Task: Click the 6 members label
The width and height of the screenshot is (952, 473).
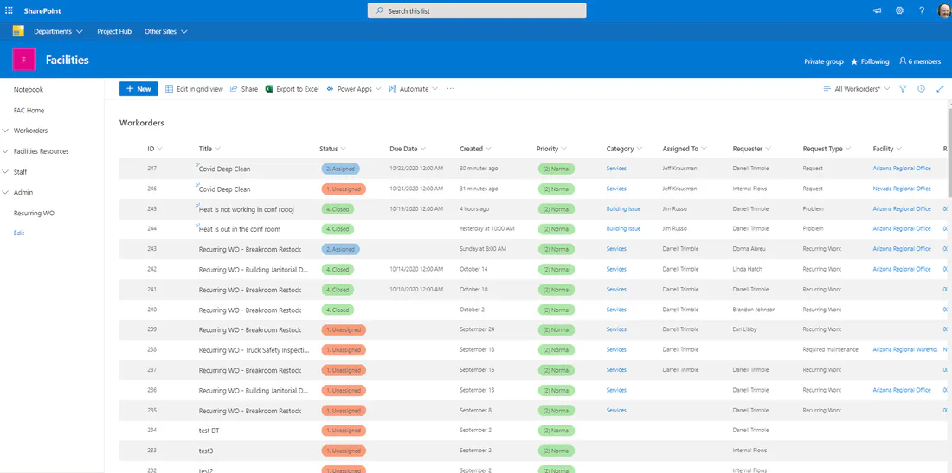Action: coord(924,61)
